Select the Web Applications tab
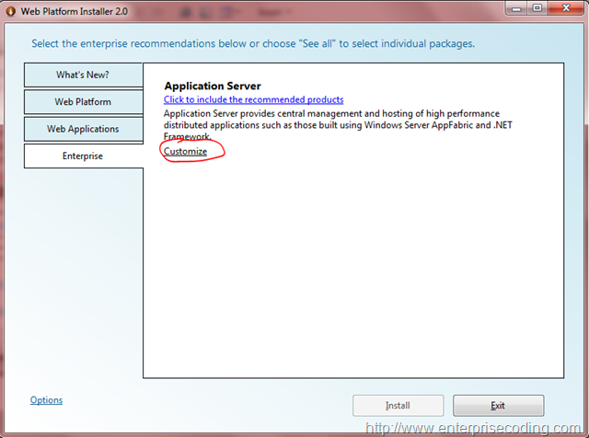The width and height of the screenshot is (589, 438). [83, 129]
